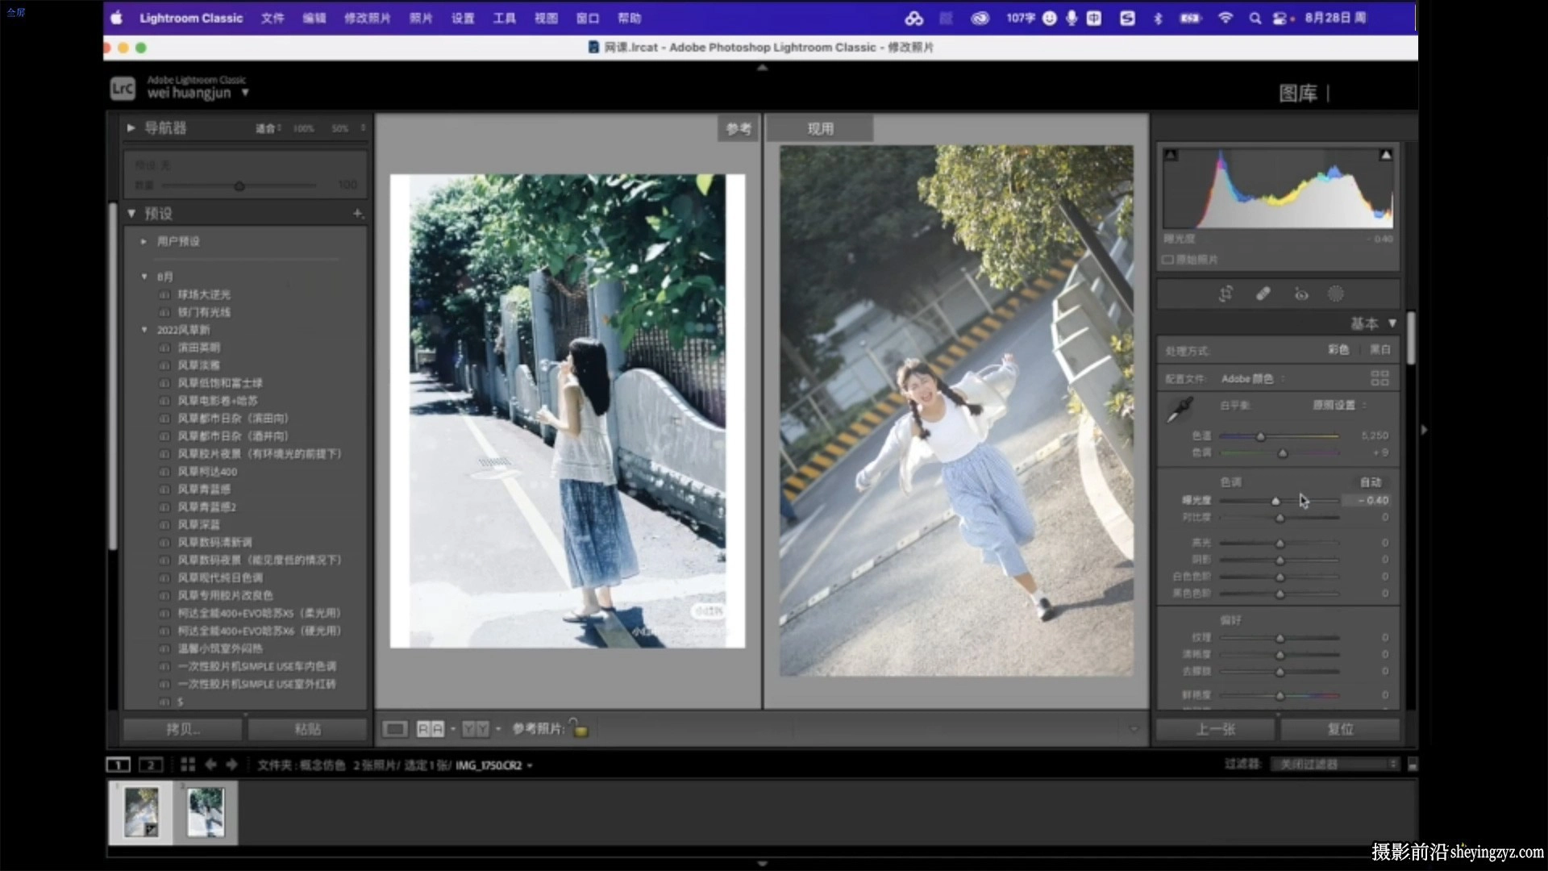Open the identity plate dropdown next to wei huangjun
Viewport: 1548px width, 871px height.
click(x=245, y=93)
